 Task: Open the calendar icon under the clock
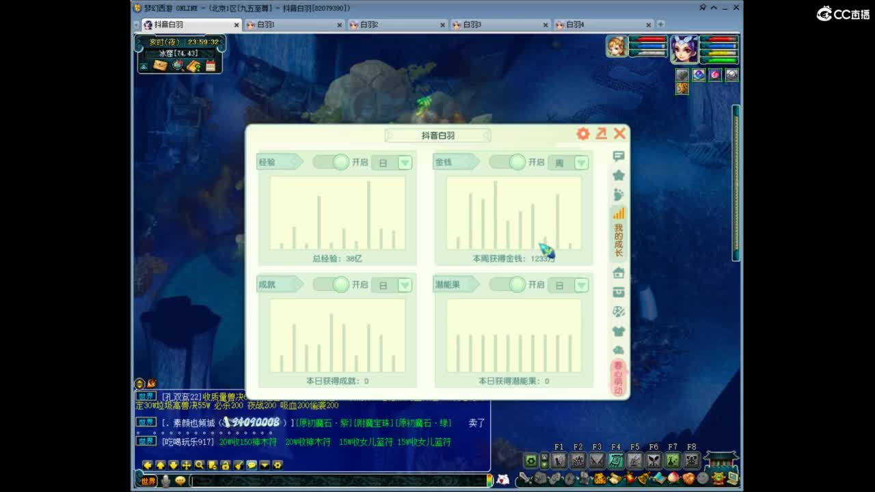211,66
